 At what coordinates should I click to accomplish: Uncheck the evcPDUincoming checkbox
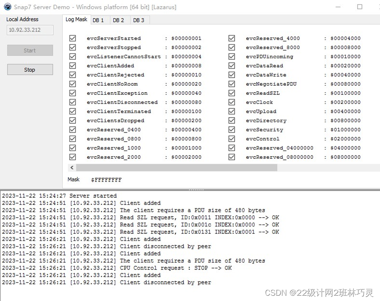click(232, 57)
